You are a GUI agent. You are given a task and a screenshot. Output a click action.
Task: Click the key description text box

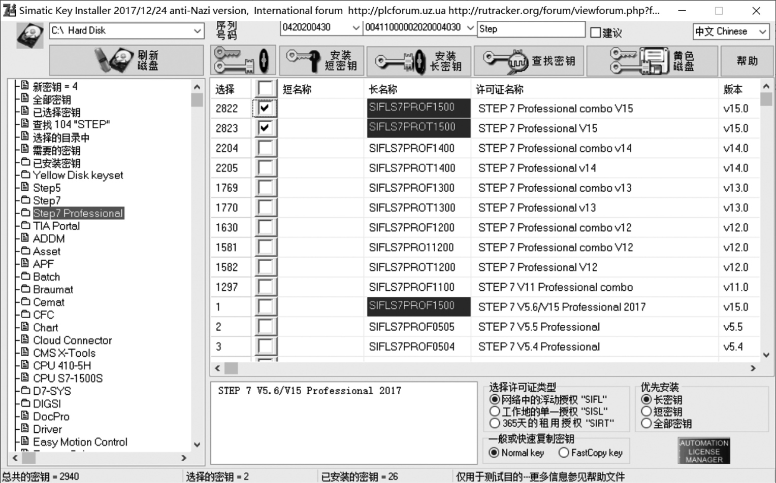pyautogui.click(x=344, y=423)
